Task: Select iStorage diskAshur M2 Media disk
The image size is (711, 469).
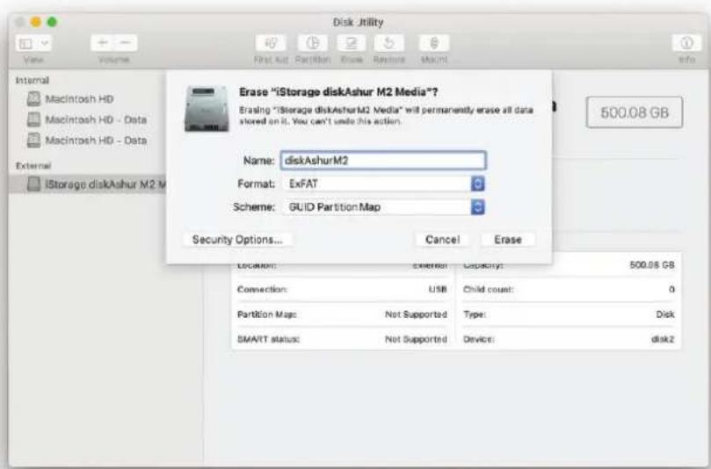Action: [x=88, y=184]
